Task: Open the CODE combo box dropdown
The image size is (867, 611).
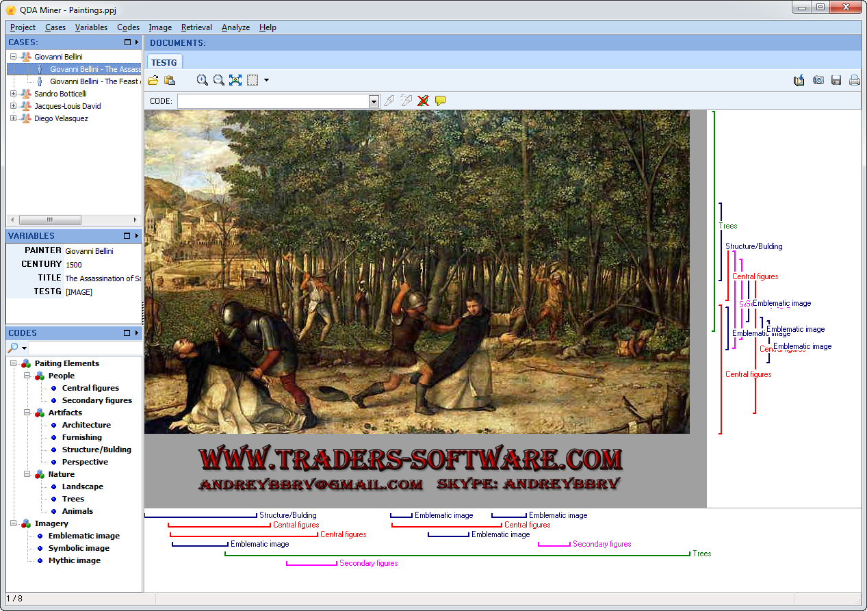Action: (x=374, y=101)
